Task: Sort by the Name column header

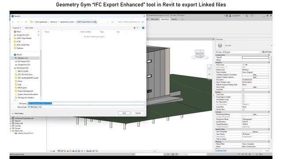Action: [x=47, y=32]
